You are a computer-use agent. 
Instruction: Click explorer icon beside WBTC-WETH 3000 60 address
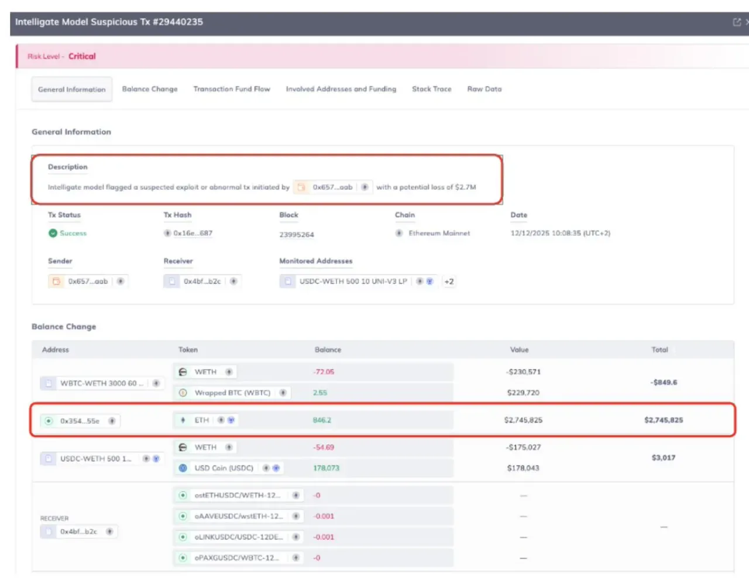(156, 383)
